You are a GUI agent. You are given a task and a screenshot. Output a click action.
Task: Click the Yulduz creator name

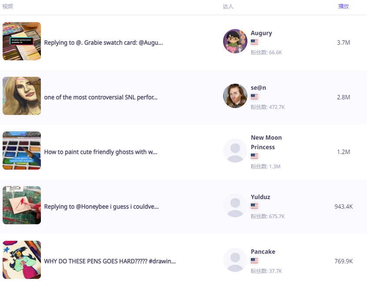(260, 197)
